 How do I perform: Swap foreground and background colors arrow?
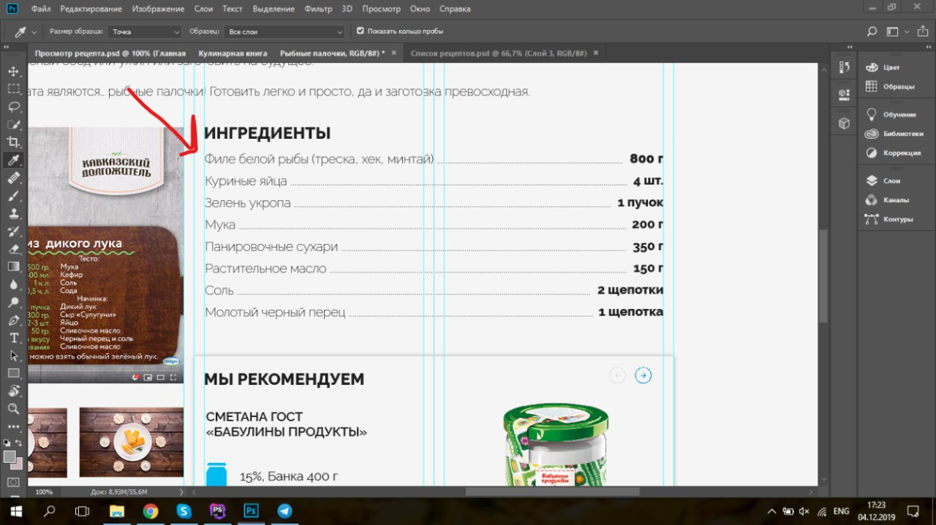click(20, 442)
